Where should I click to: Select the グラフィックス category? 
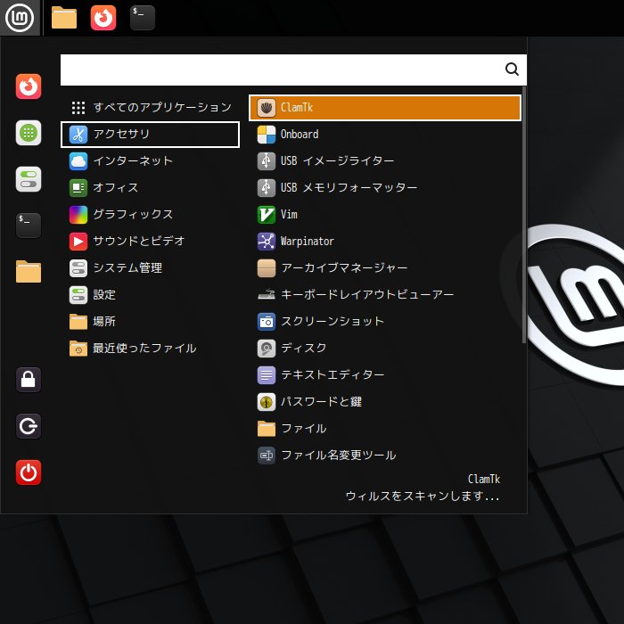pyautogui.click(x=150, y=215)
